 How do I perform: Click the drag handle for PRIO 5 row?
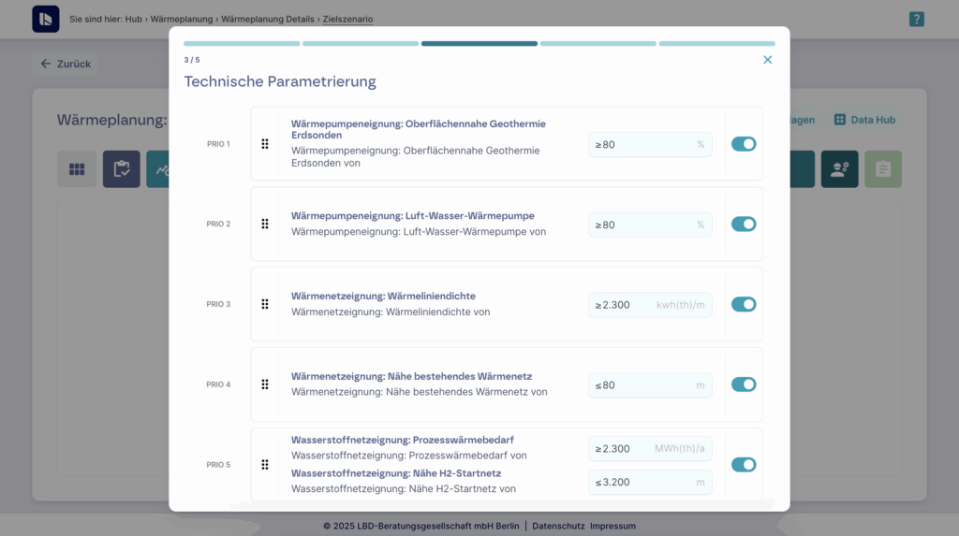[265, 465]
